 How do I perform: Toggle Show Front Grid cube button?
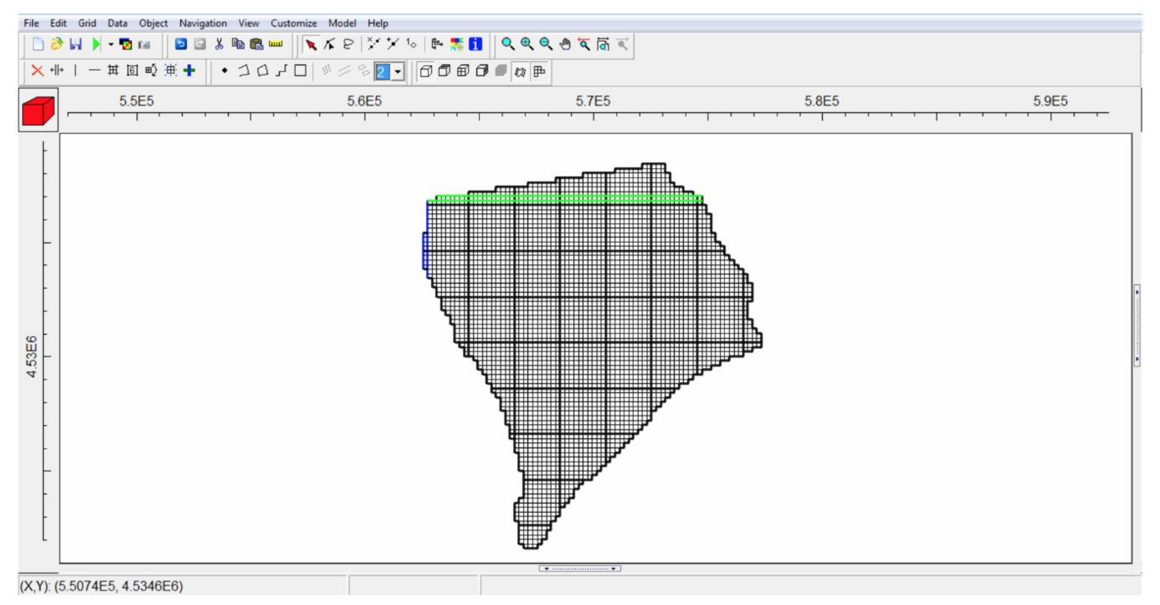[x=463, y=71]
